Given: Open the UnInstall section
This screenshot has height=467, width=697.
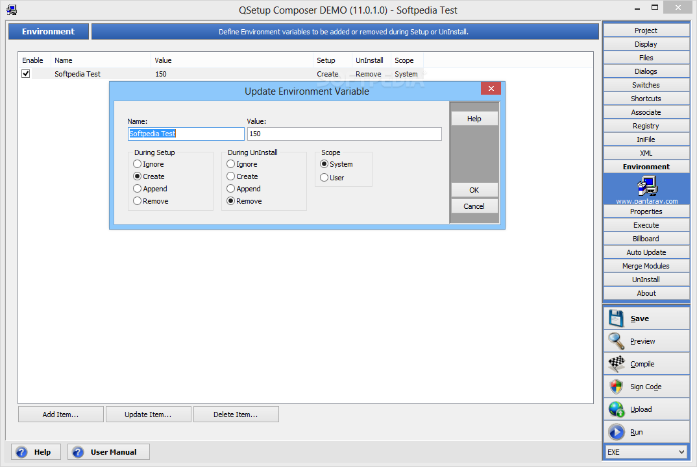Looking at the screenshot, I should coord(646,280).
